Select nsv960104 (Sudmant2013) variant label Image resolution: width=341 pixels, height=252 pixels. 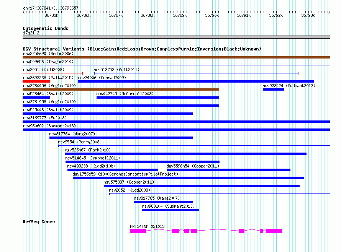coord(168,206)
